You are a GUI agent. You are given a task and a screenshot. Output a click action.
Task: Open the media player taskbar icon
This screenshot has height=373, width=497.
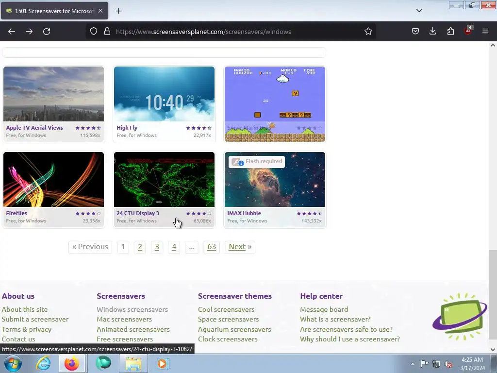click(163, 363)
